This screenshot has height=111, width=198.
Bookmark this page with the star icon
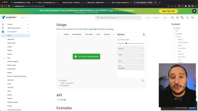point(175,6)
